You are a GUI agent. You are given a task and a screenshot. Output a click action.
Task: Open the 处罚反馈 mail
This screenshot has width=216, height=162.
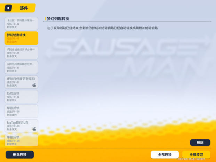21,97
